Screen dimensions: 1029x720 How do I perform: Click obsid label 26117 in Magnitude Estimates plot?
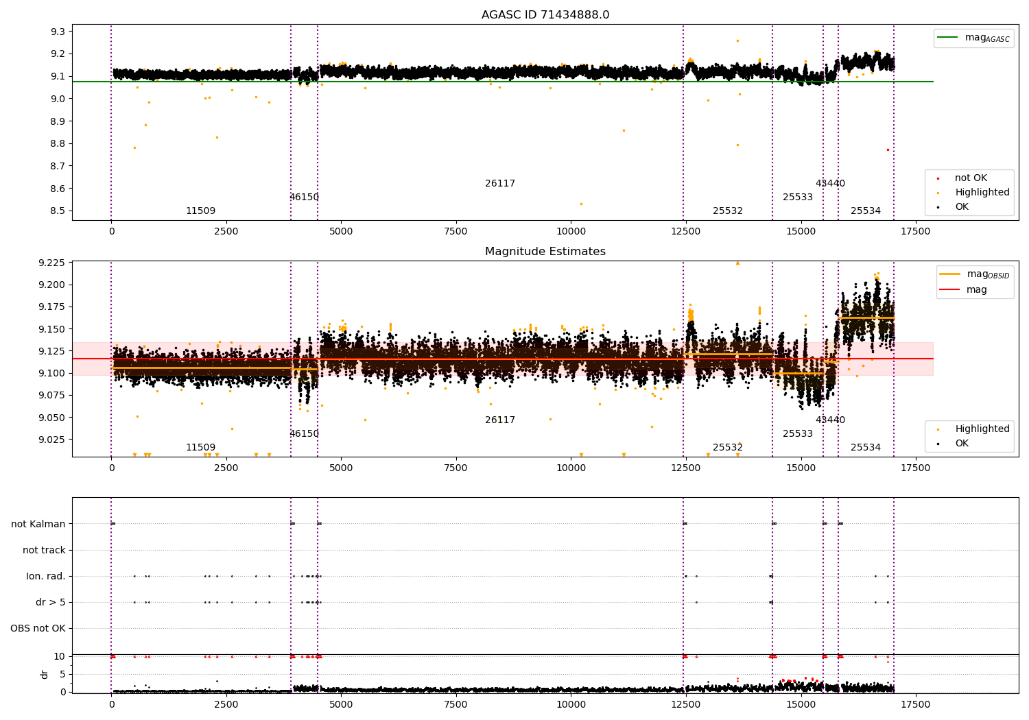point(500,420)
